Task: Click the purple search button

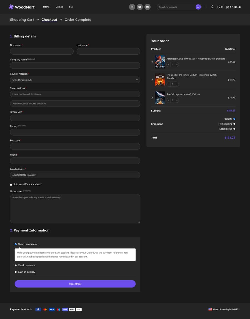Action: click(x=198, y=7)
